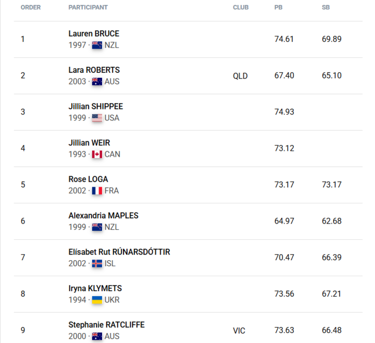
Task: Click the VIC club for Stephanie Ratcliffe
Action: (x=239, y=330)
